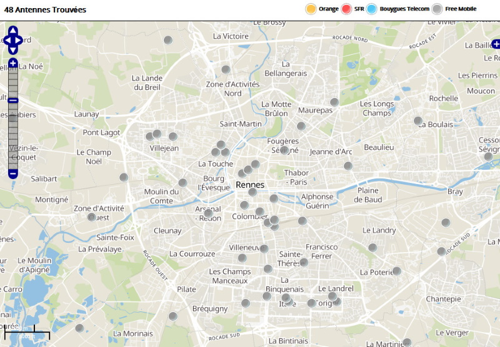This screenshot has height=347, width=500.
Task: Toggle the Free Mobile operator filter
Action: [x=437, y=9]
